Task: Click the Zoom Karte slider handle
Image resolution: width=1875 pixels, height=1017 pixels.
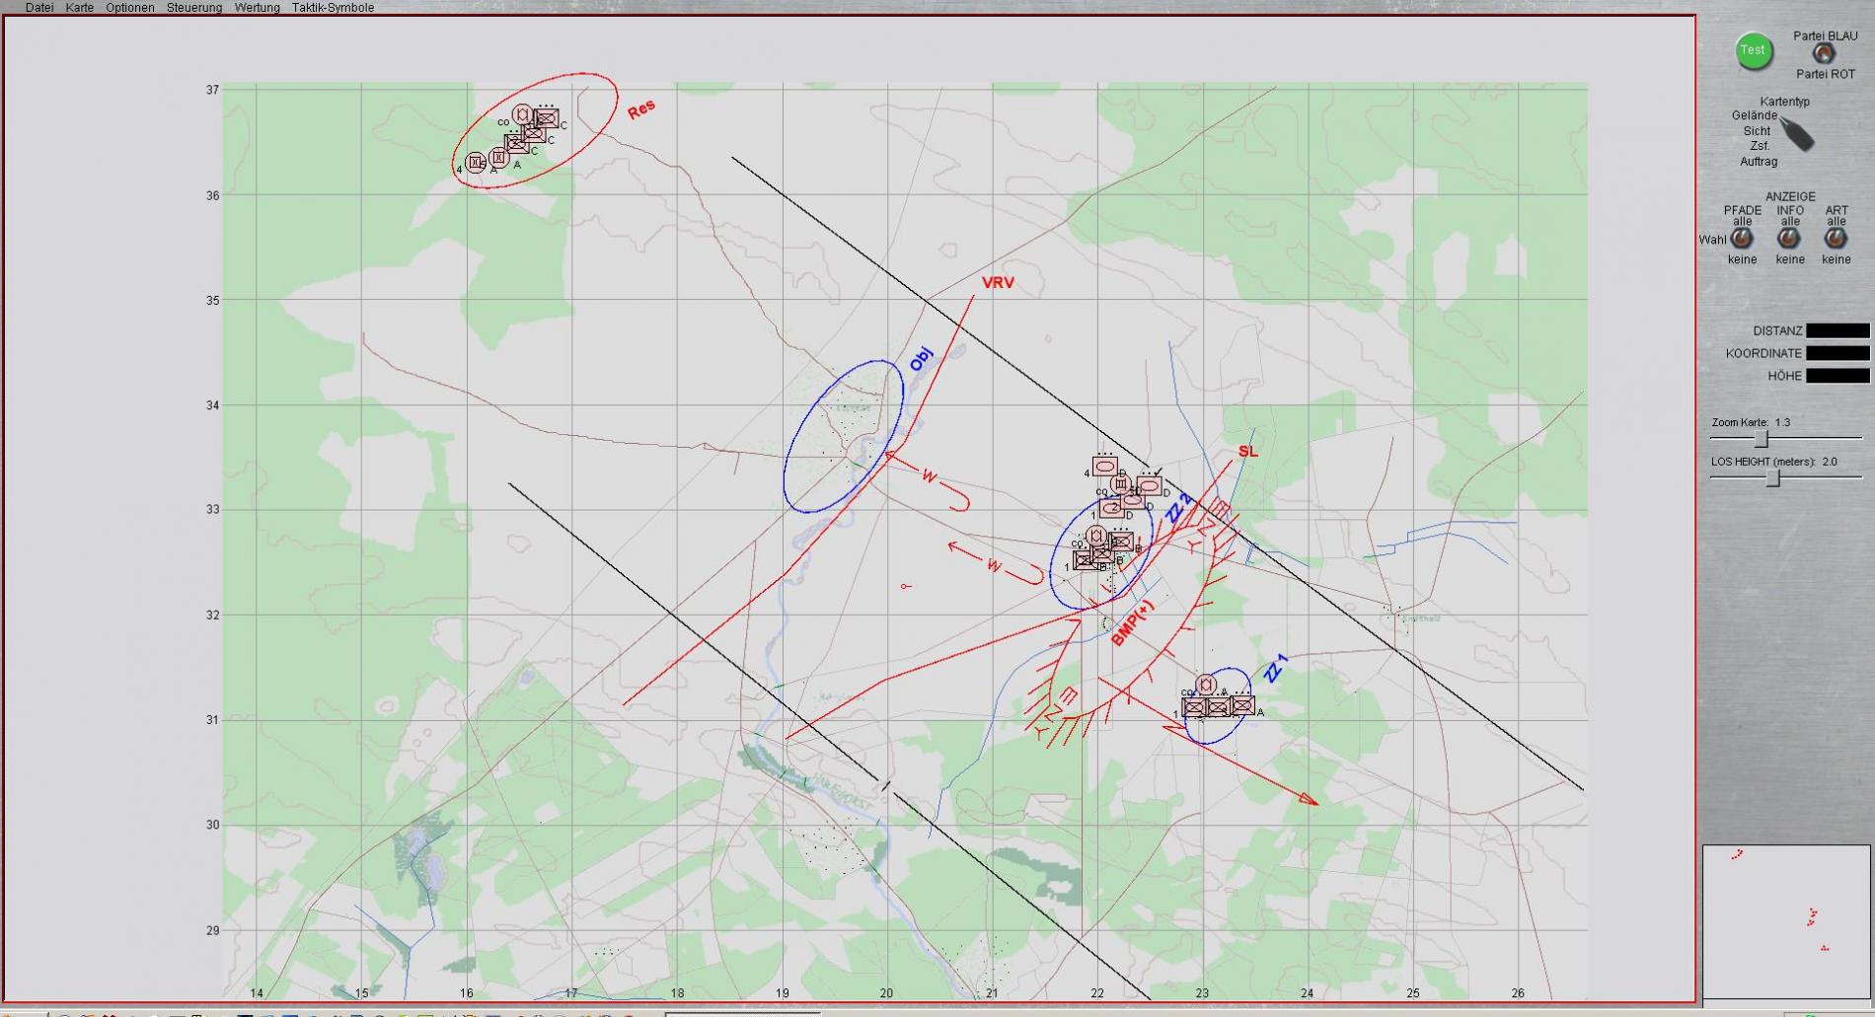Action: 1761,439
